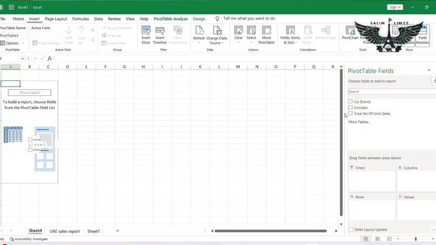Check Total No Of Units Sales field
Image resolution: width=436 pixels, height=245 pixels.
350,114
